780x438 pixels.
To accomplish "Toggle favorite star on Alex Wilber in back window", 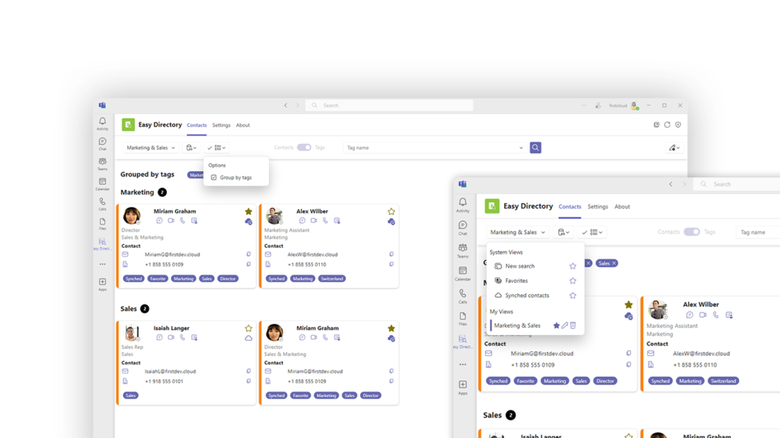I will click(x=391, y=211).
